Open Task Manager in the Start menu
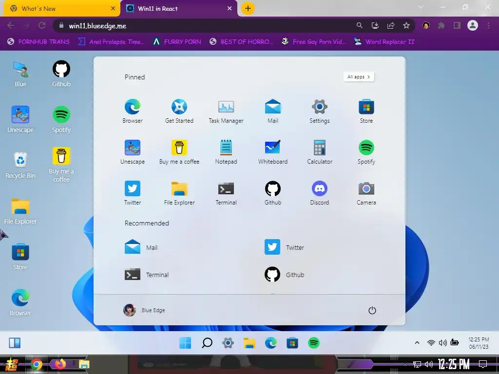The height and width of the screenshot is (374, 499). click(x=226, y=111)
